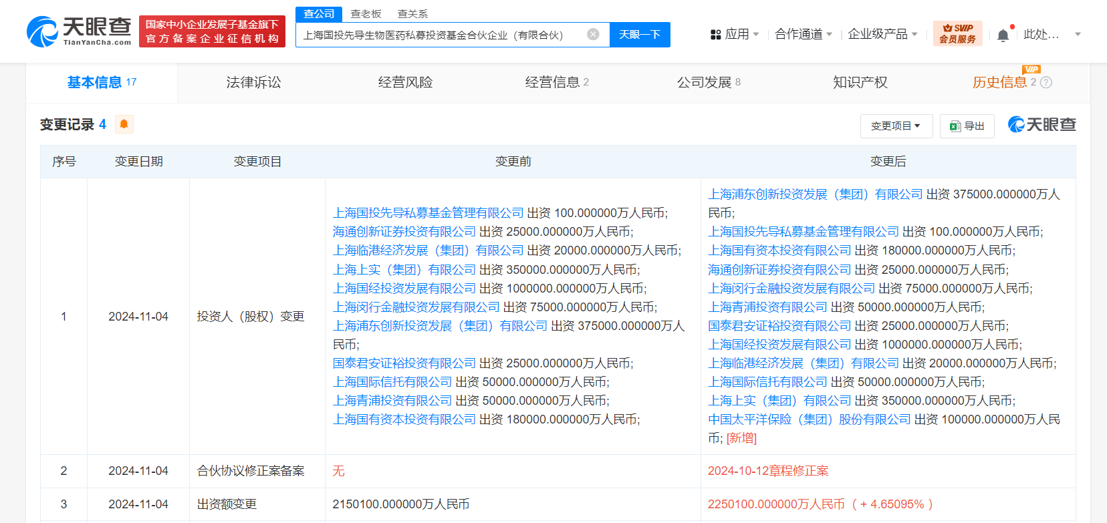Open 国泰君安证裕投资有限公司 in 变更后 column
The image size is (1107, 523).
coord(779,326)
